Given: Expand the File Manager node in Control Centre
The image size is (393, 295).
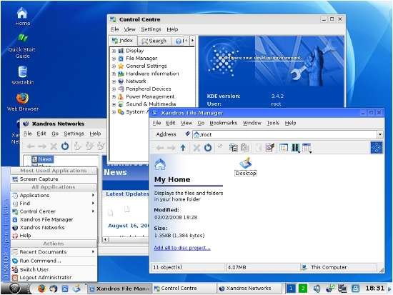Looking at the screenshot, I should pyautogui.click(x=114, y=59).
